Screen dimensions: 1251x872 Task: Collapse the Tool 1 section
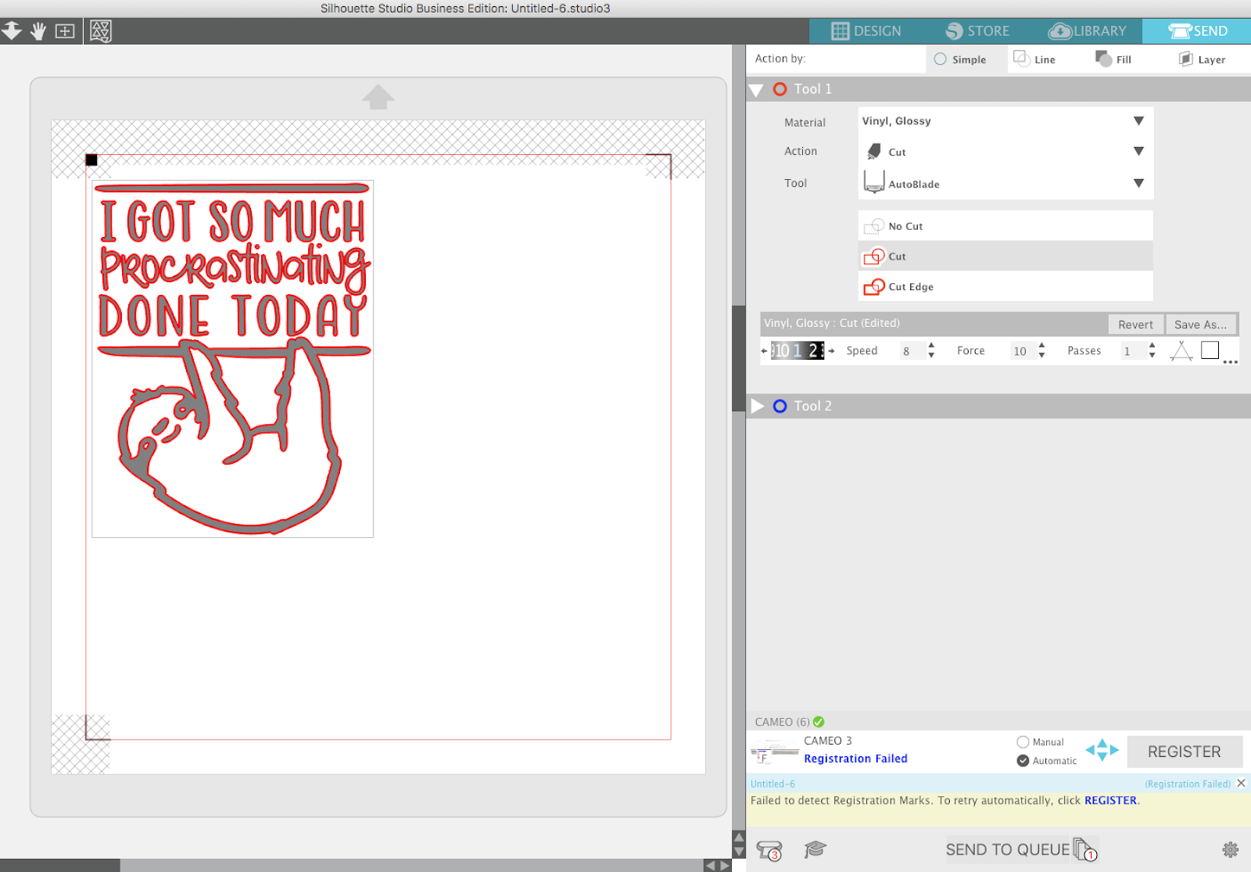756,90
